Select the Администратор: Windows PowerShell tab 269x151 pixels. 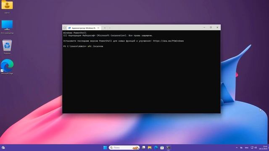tap(84, 28)
